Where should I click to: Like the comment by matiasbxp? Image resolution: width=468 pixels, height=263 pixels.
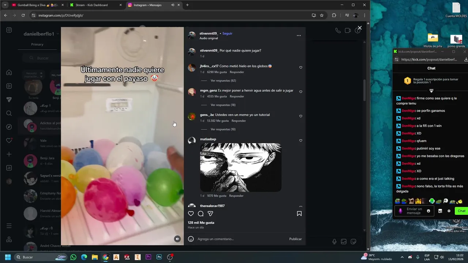tap(301, 141)
